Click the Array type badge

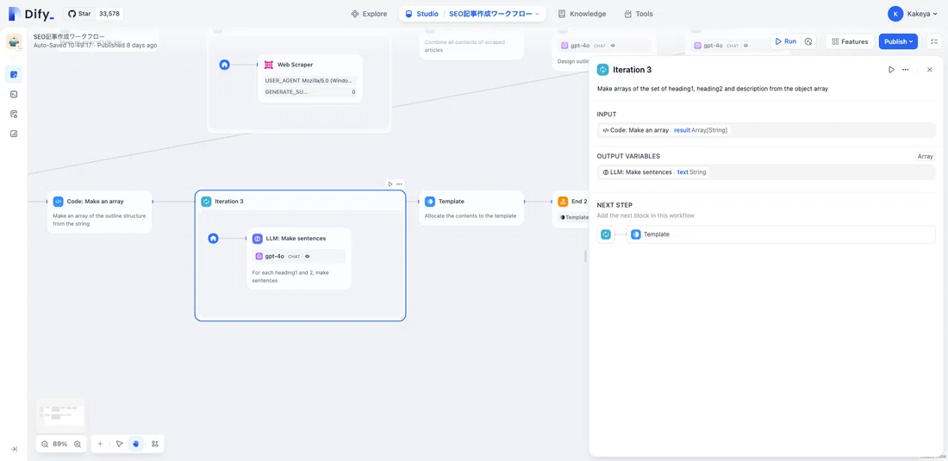pos(925,156)
